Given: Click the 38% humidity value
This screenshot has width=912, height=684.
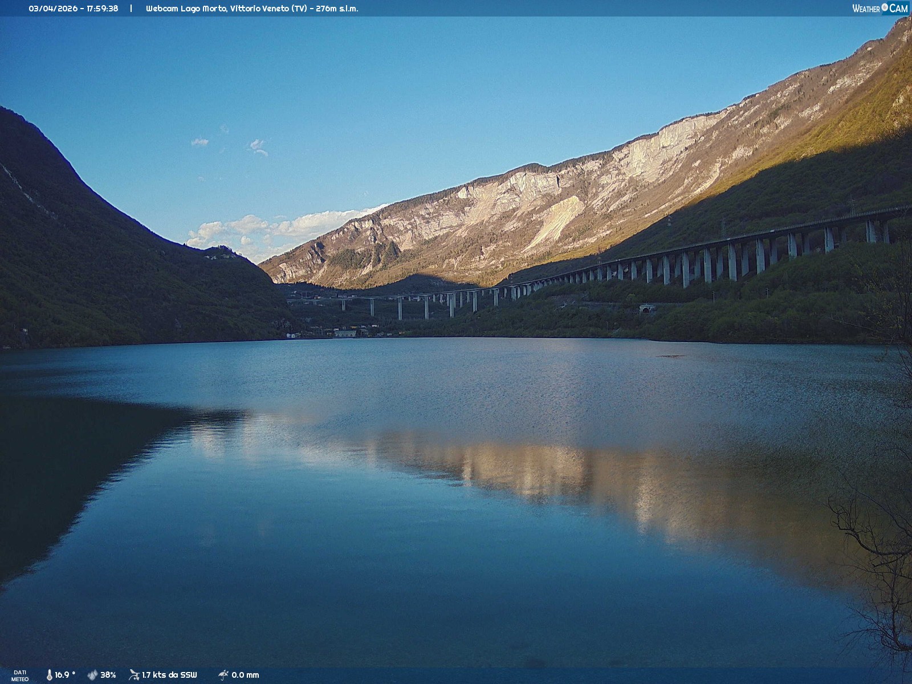Looking at the screenshot, I should coord(108,675).
